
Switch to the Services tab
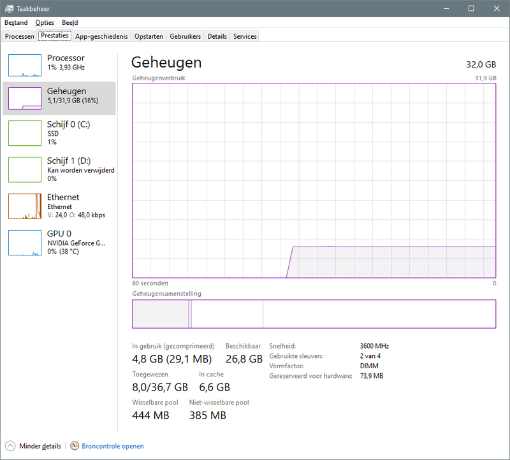[x=245, y=36]
